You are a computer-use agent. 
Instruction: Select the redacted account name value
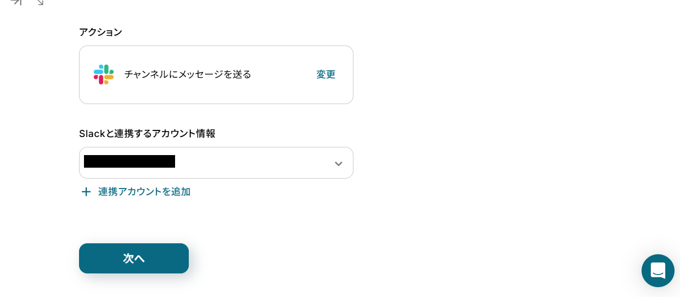pos(130,162)
